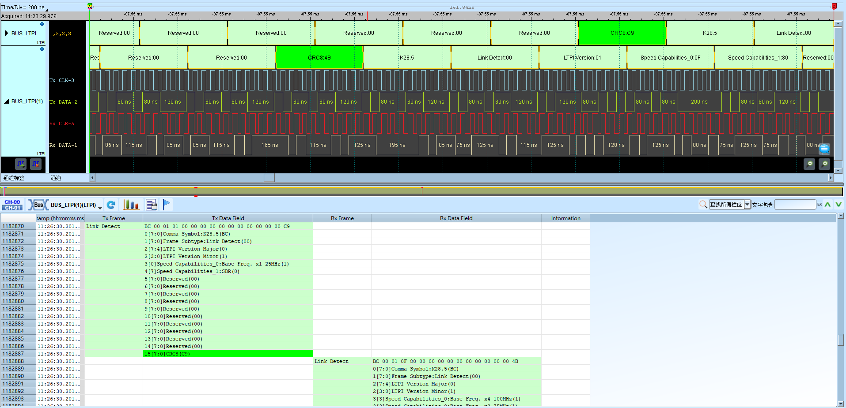Click the delete channel waveform icon
The image size is (846, 408).
click(36, 164)
